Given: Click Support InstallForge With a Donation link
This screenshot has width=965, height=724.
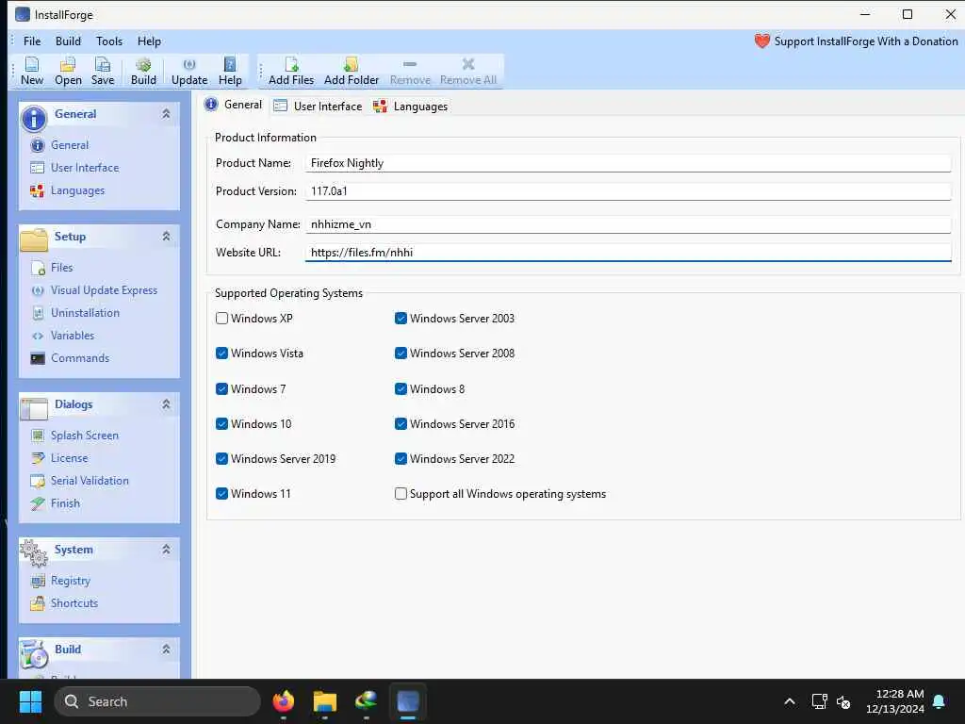Looking at the screenshot, I should (x=866, y=41).
